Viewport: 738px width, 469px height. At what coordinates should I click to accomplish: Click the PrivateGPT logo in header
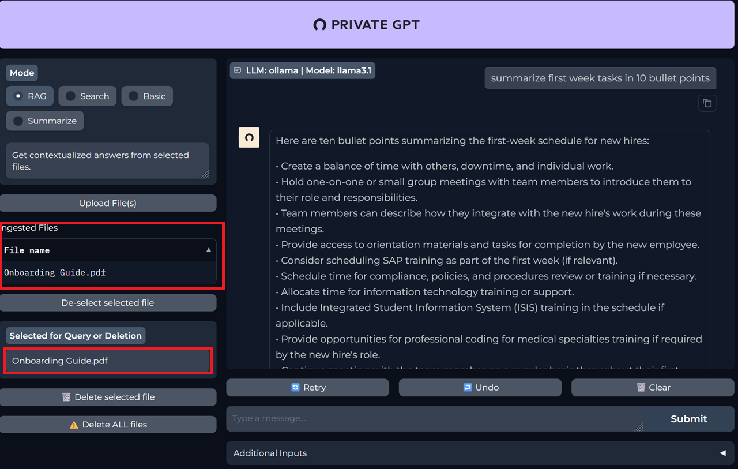pyautogui.click(x=319, y=25)
